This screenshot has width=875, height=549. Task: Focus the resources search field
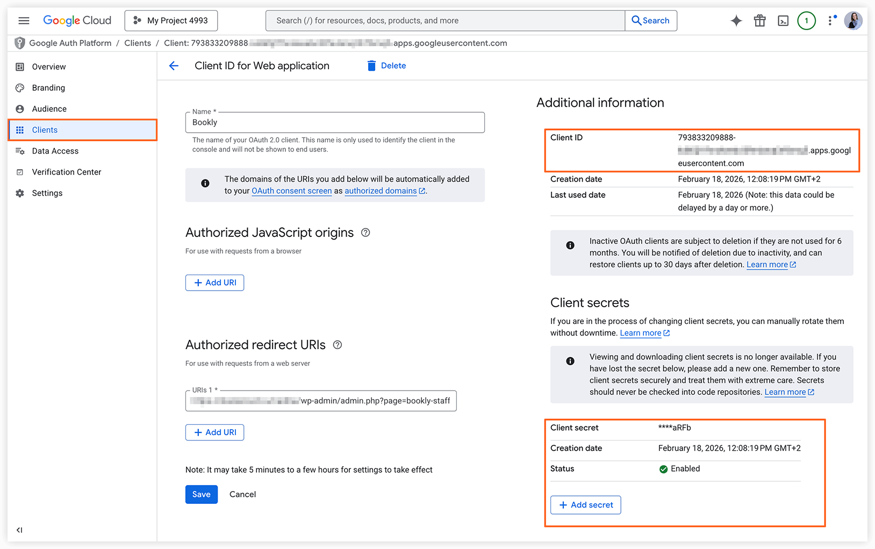445,20
